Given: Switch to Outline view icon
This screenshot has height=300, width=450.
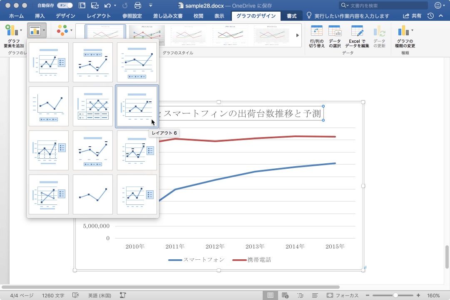Looking at the screenshot, I should click(300, 295).
